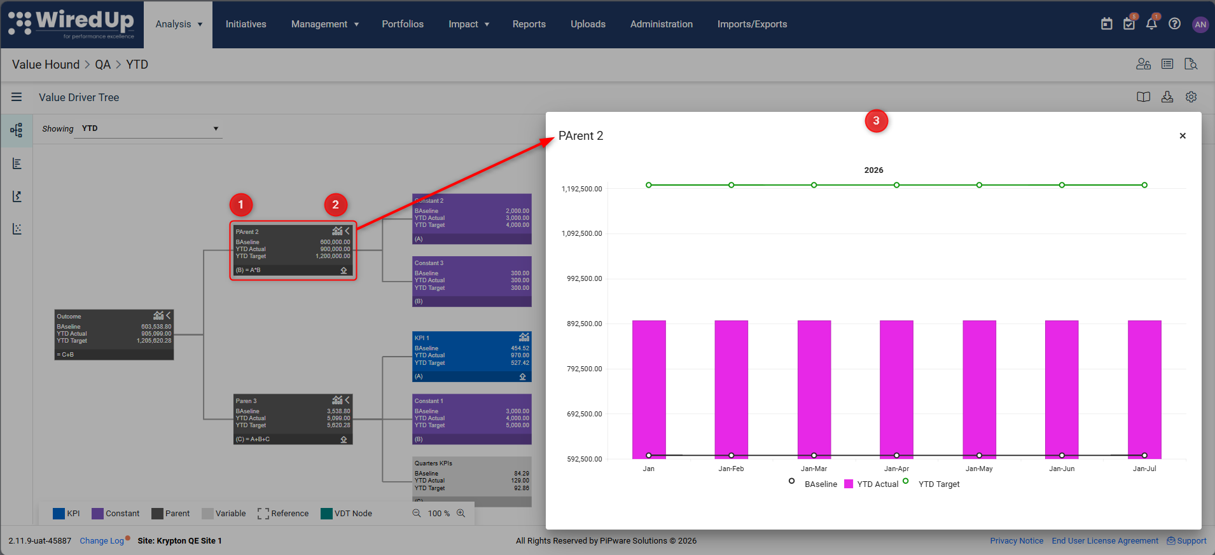Open chart icon on KPI 1 node
The height and width of the screenshot is (555, 1215).
(524, 338)
